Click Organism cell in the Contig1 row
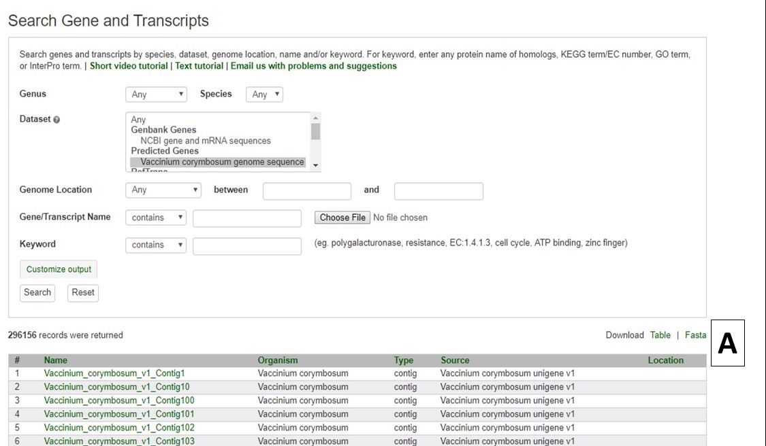This screenshot has width=766, height=446. 303,374
